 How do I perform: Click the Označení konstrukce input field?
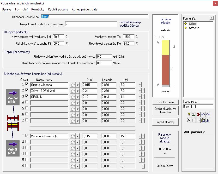(x=95, y=17)
